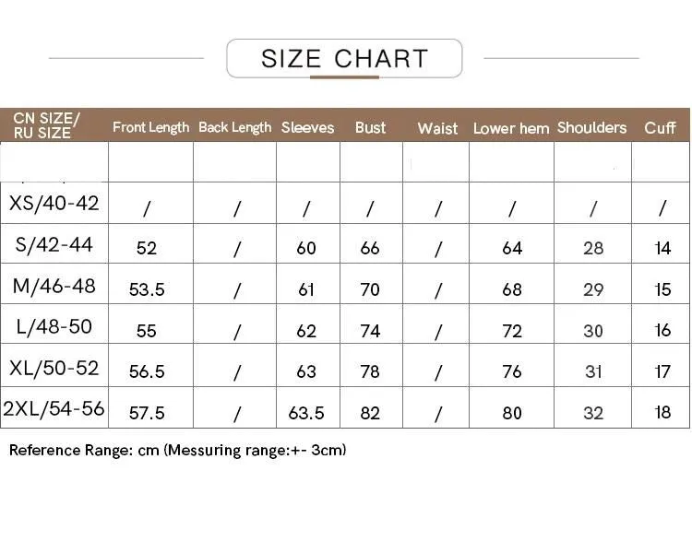
Task: Select the 2XL/54-56 size row label
Action: click(x=54, y=408)
